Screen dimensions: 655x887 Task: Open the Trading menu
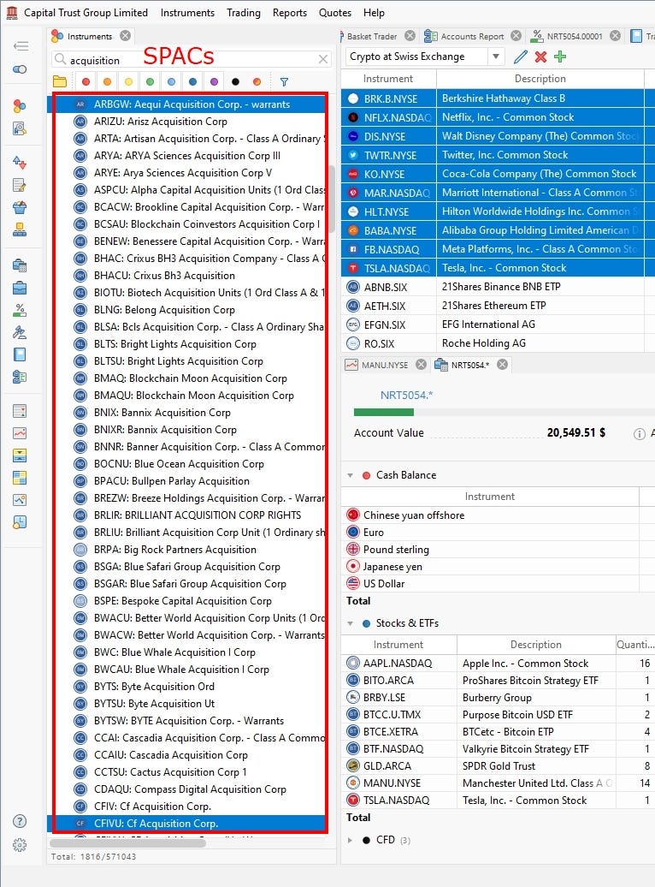click(244, 13)
